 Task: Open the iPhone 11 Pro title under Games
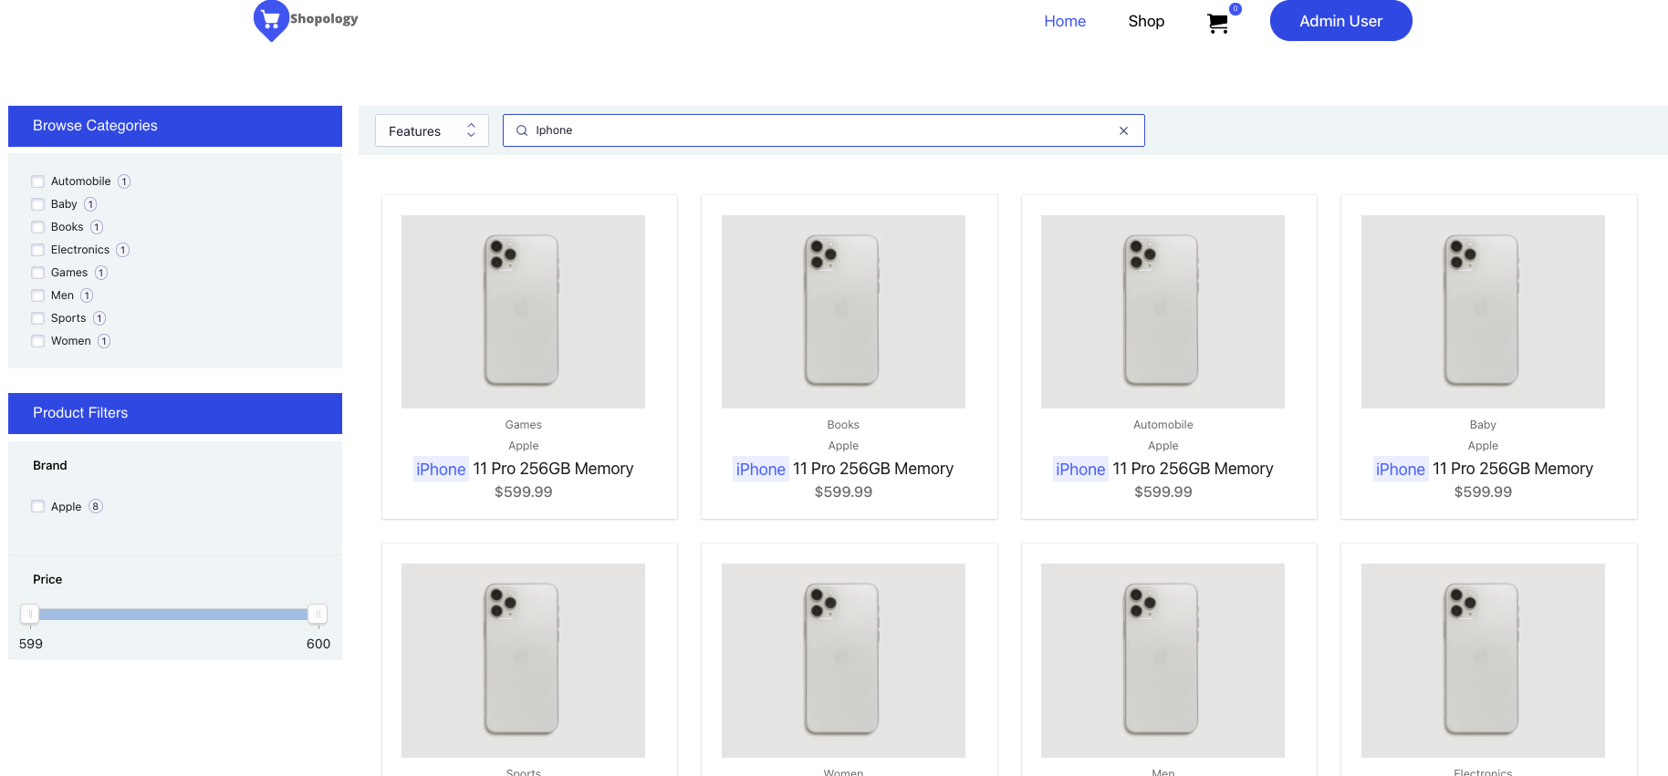coord(524,469)
